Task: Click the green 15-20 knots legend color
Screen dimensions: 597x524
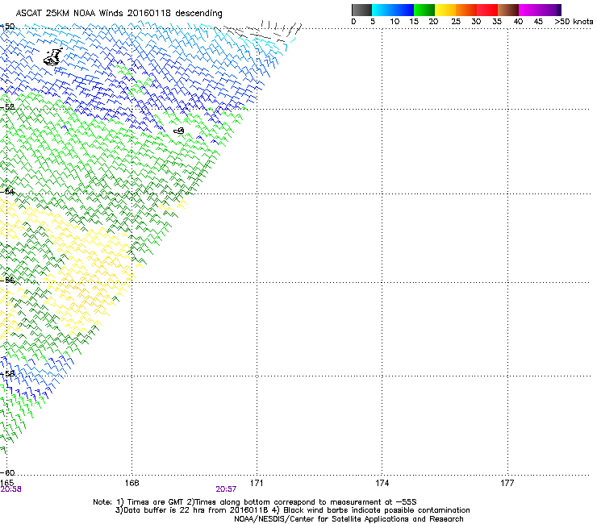Action: (x=424, y=10)
